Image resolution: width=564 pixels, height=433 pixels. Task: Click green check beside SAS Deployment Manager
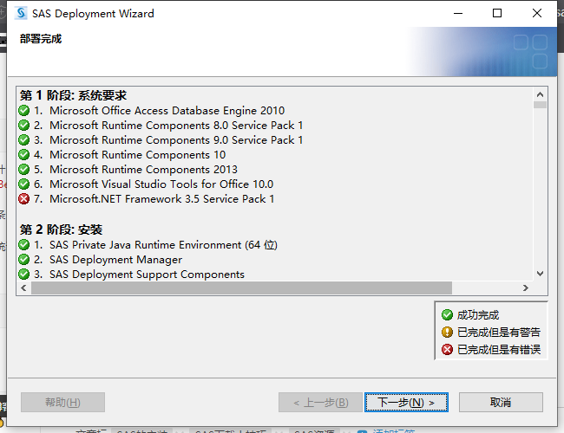click(x=23, y=259)
